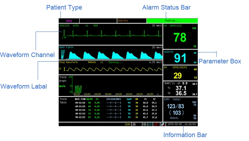
Task: Click the crossed-out alarm bell icon
Action: pyautogui.click(x=134, y=124)
